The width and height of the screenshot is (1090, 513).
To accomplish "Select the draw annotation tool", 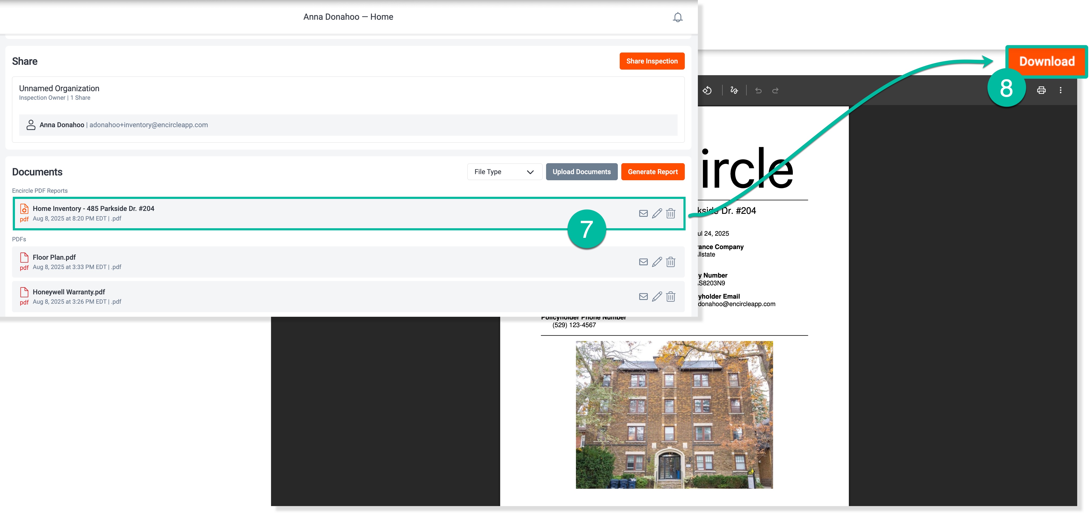I will point(734,90).
